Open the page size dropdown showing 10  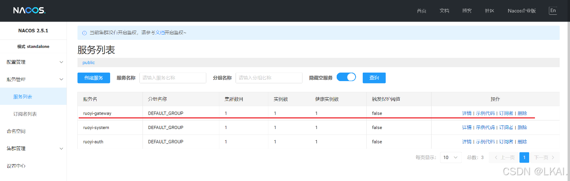[x=451, y=158]
